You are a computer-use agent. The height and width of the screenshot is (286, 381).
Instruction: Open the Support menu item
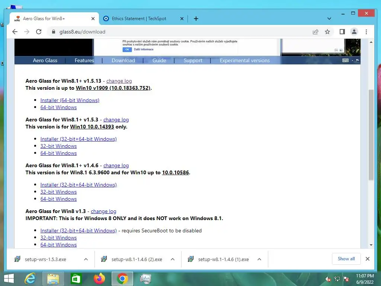pyautogui.click(x=193, y=61)
